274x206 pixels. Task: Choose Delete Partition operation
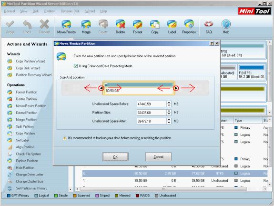click(26, 99)
